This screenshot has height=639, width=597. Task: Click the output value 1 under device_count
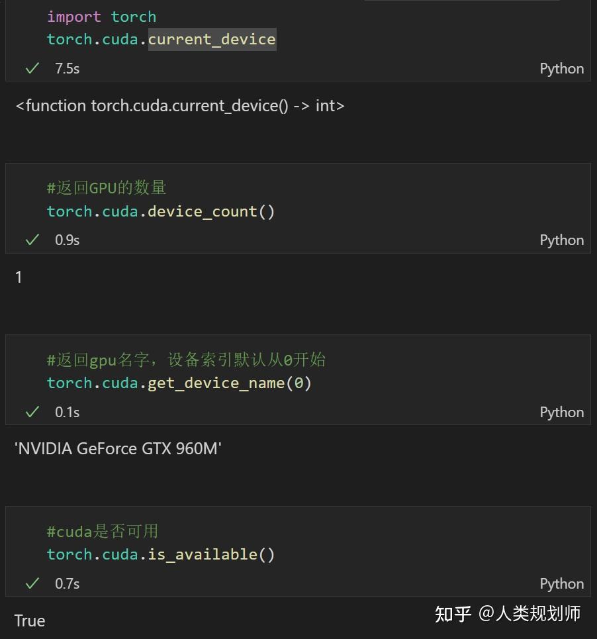point(19,277)
